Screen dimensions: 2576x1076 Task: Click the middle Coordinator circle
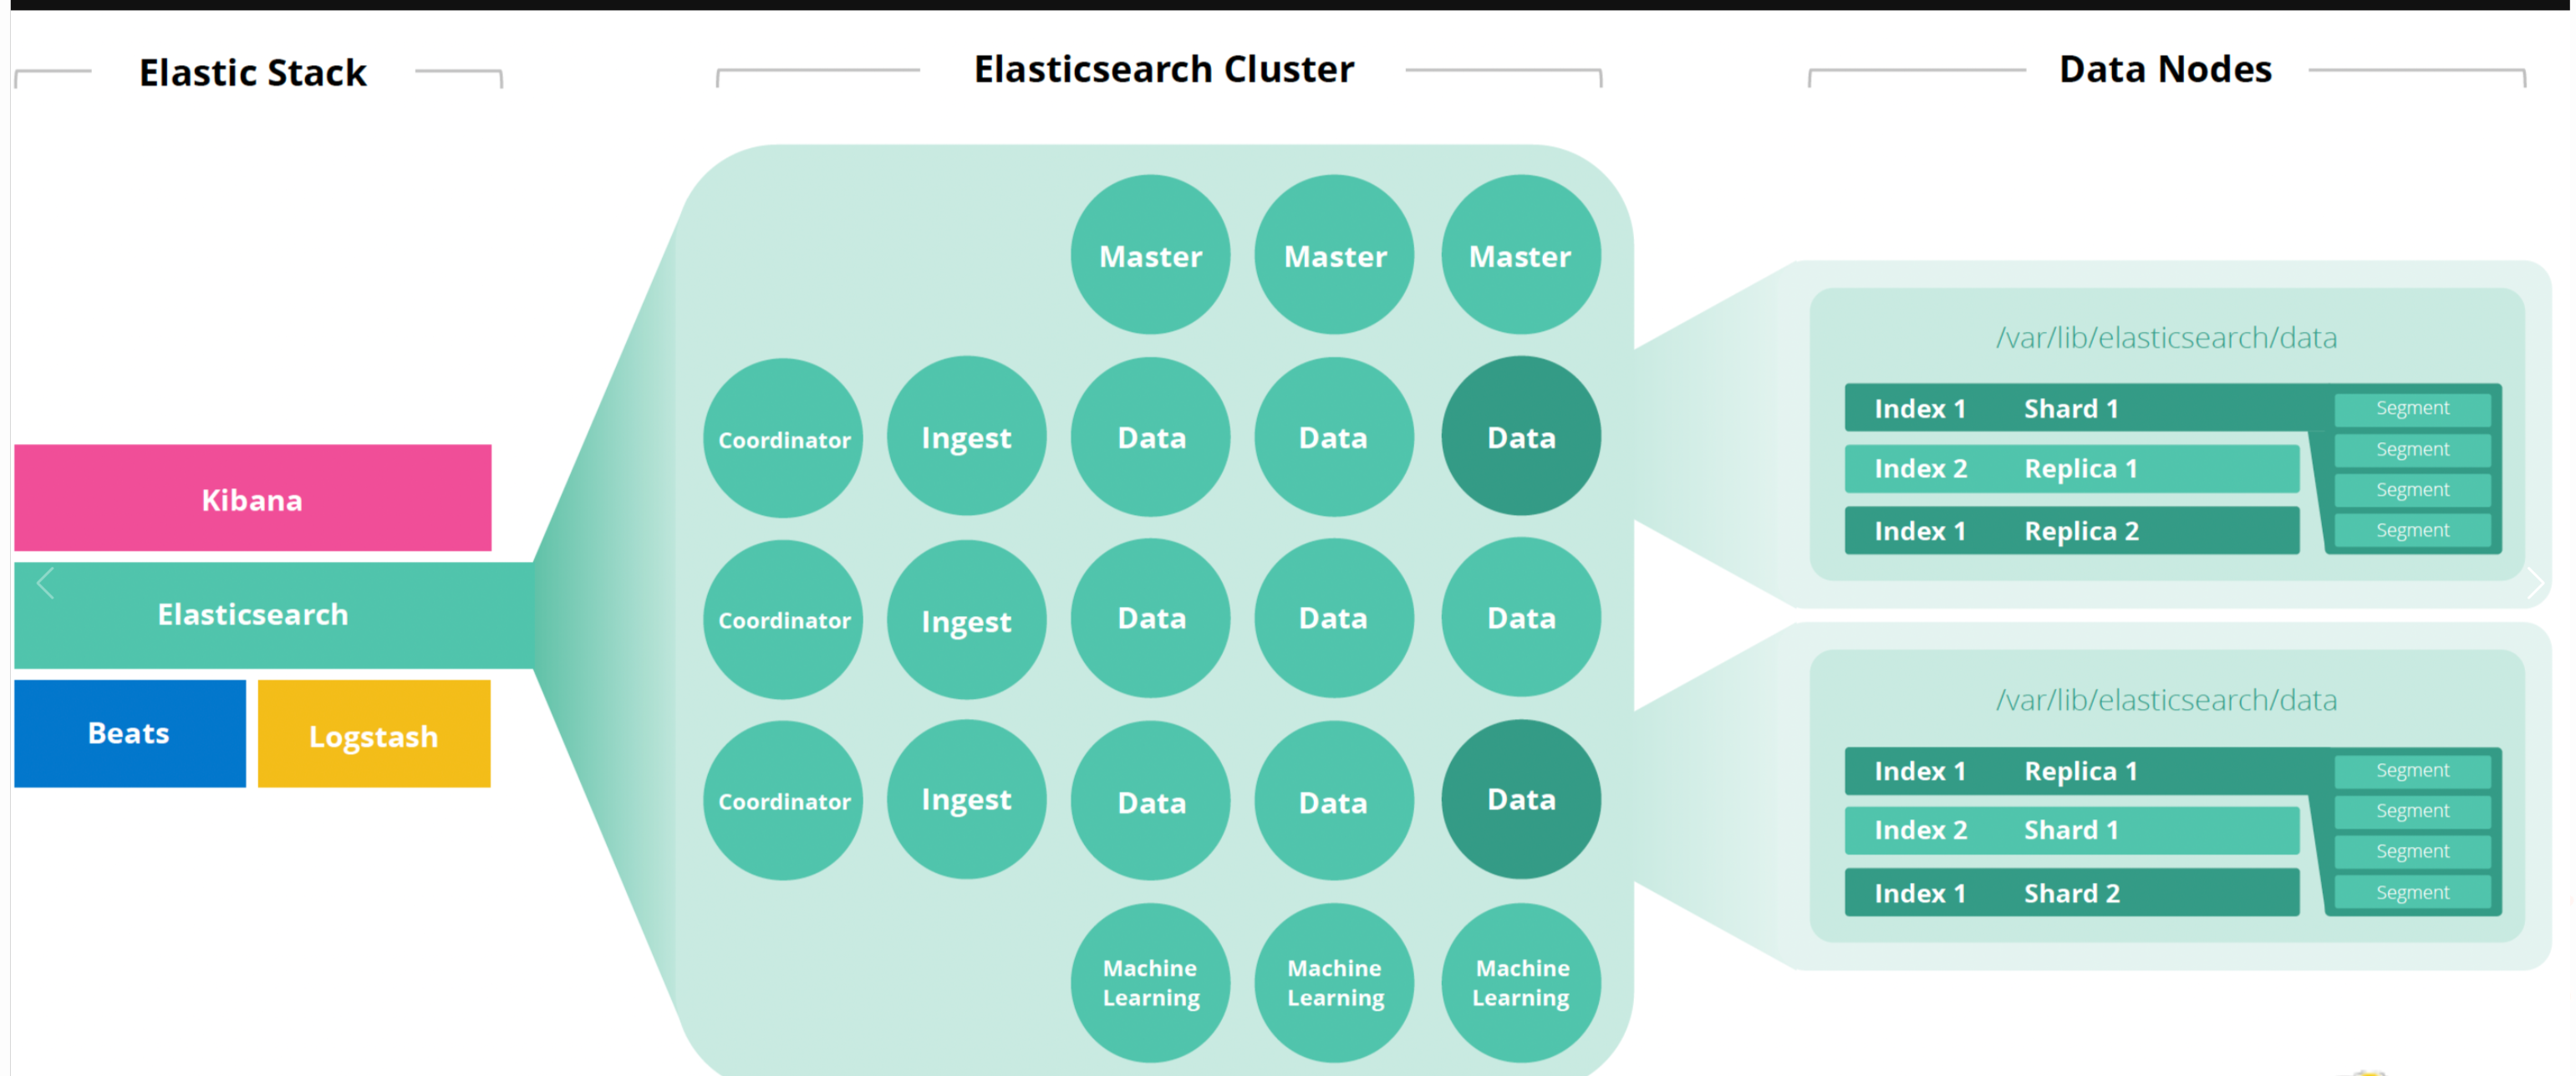pos(784,619)
